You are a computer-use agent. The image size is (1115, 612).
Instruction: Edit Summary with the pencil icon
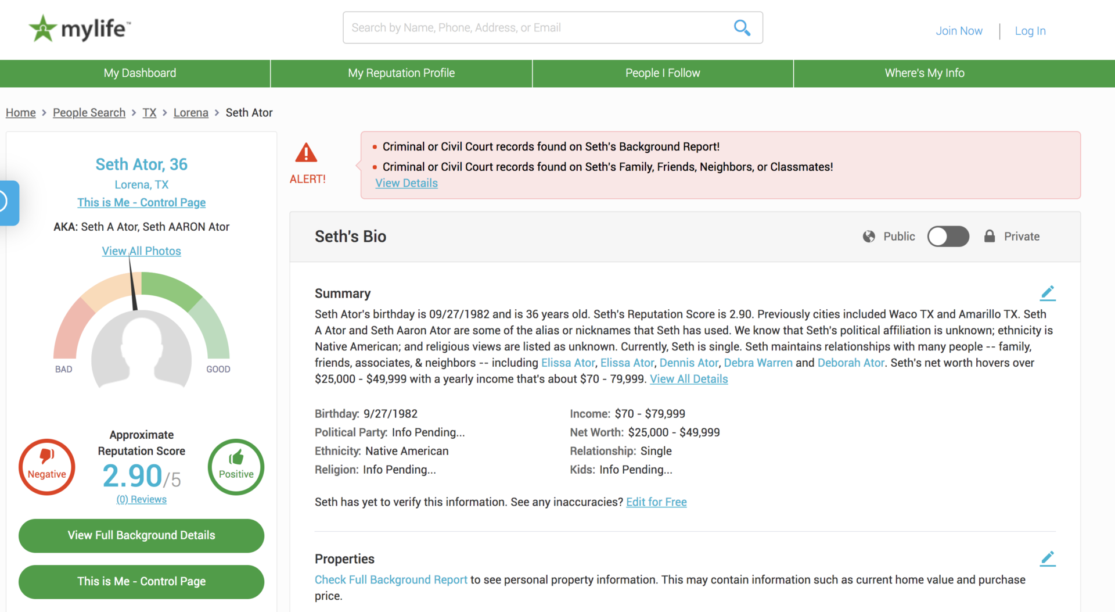[1048, 293]
